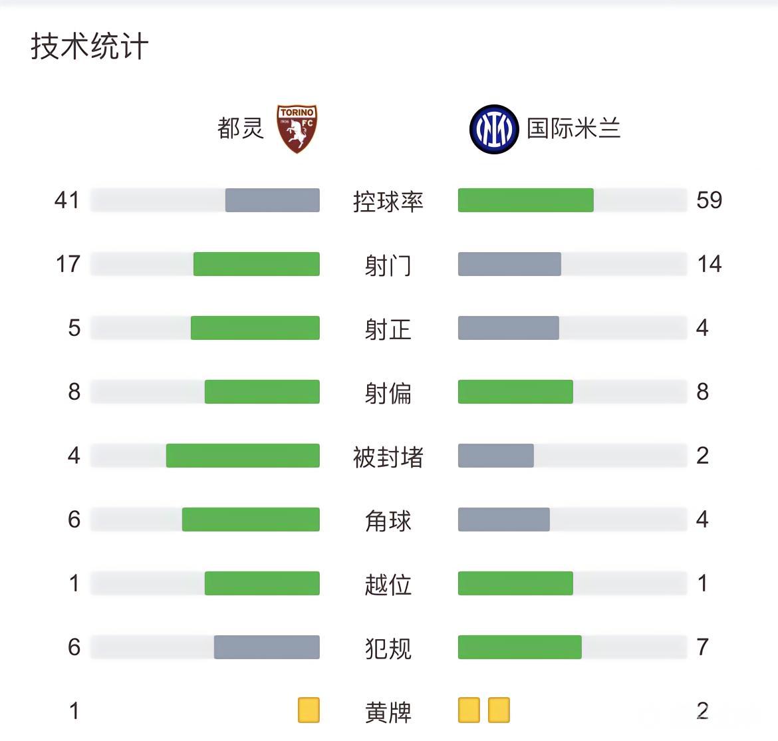This screenshot has width=778, height=741.
Task: Open the 国际米兰 team name link
Action: (573, 128)
